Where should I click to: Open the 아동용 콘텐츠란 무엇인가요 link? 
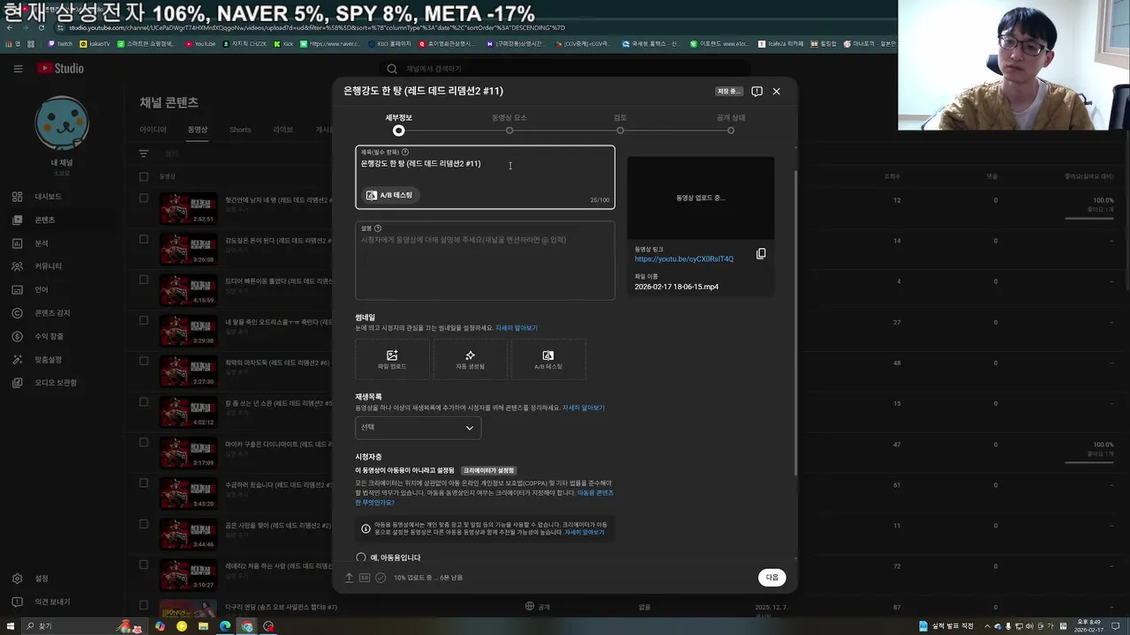tap(485, 497)
